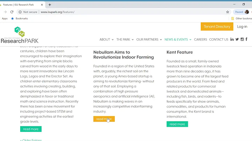Reload the page with the refresh icon

(x=12, y=12)
